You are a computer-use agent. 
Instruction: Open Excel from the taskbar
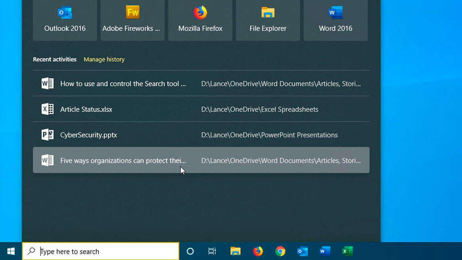coord(347,251)
